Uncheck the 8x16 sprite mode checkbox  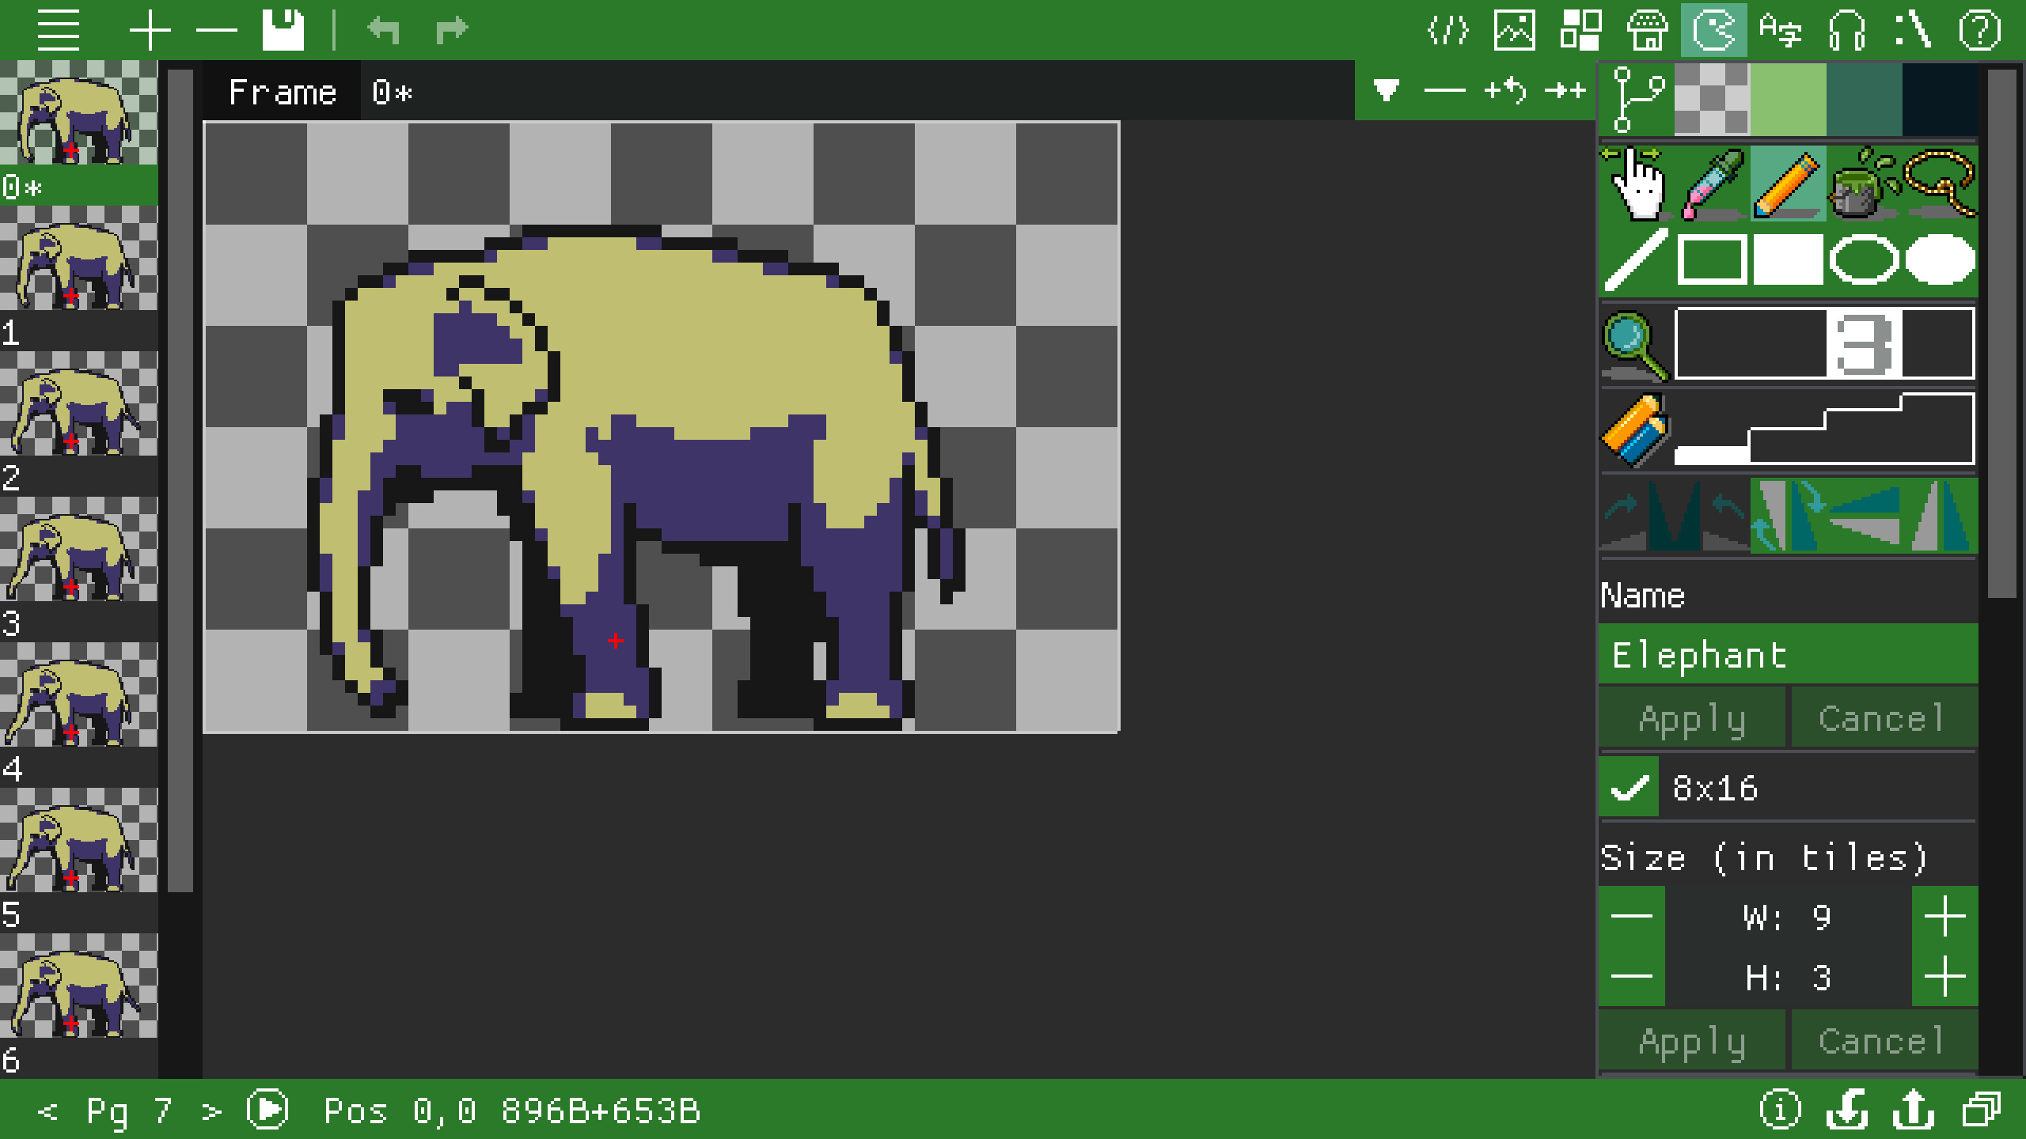pyautogui.click(x=1630, y=785)
